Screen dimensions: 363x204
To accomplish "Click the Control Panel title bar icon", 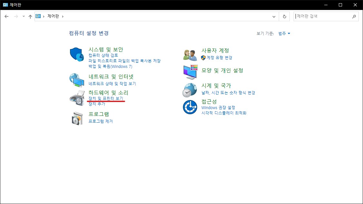I will [5, 5].
